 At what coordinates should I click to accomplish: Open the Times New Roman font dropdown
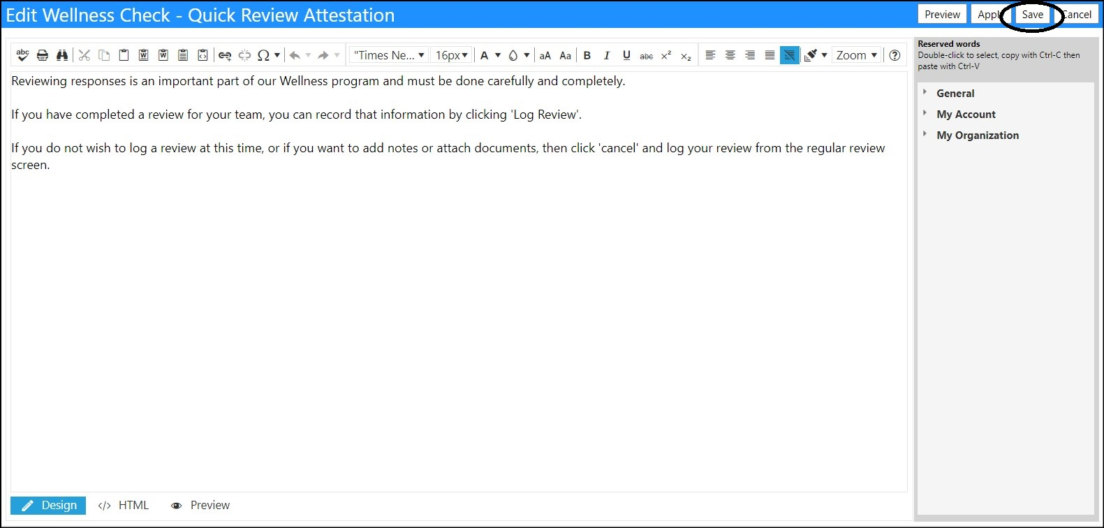[x=388, y=55]
